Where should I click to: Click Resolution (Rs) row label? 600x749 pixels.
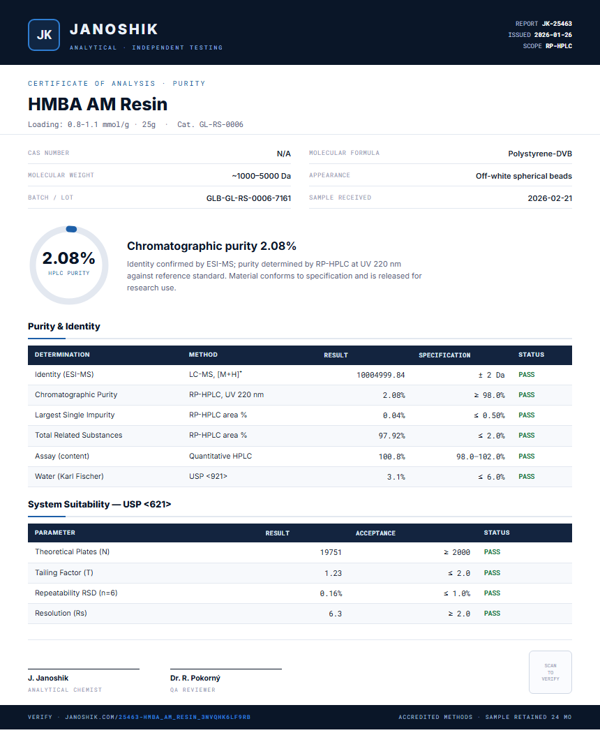point(61,613)
